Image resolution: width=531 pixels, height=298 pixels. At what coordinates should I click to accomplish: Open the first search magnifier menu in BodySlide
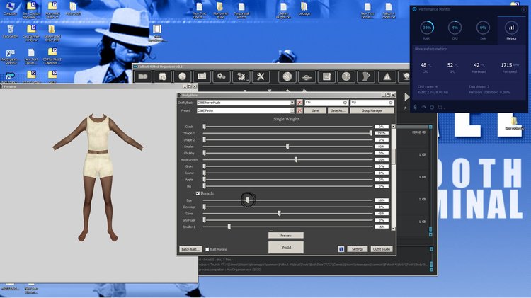click(308, 102)
